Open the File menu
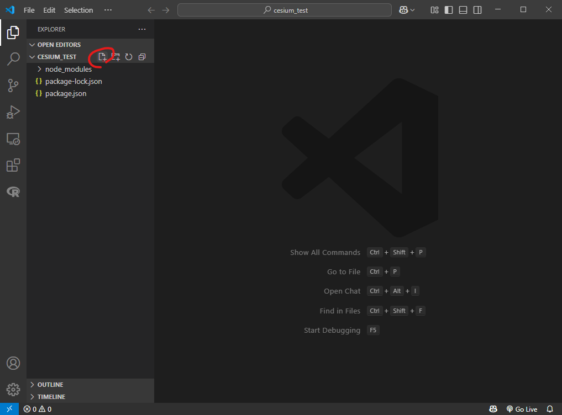This screenshot has width=562, height=415. (29, 9)
